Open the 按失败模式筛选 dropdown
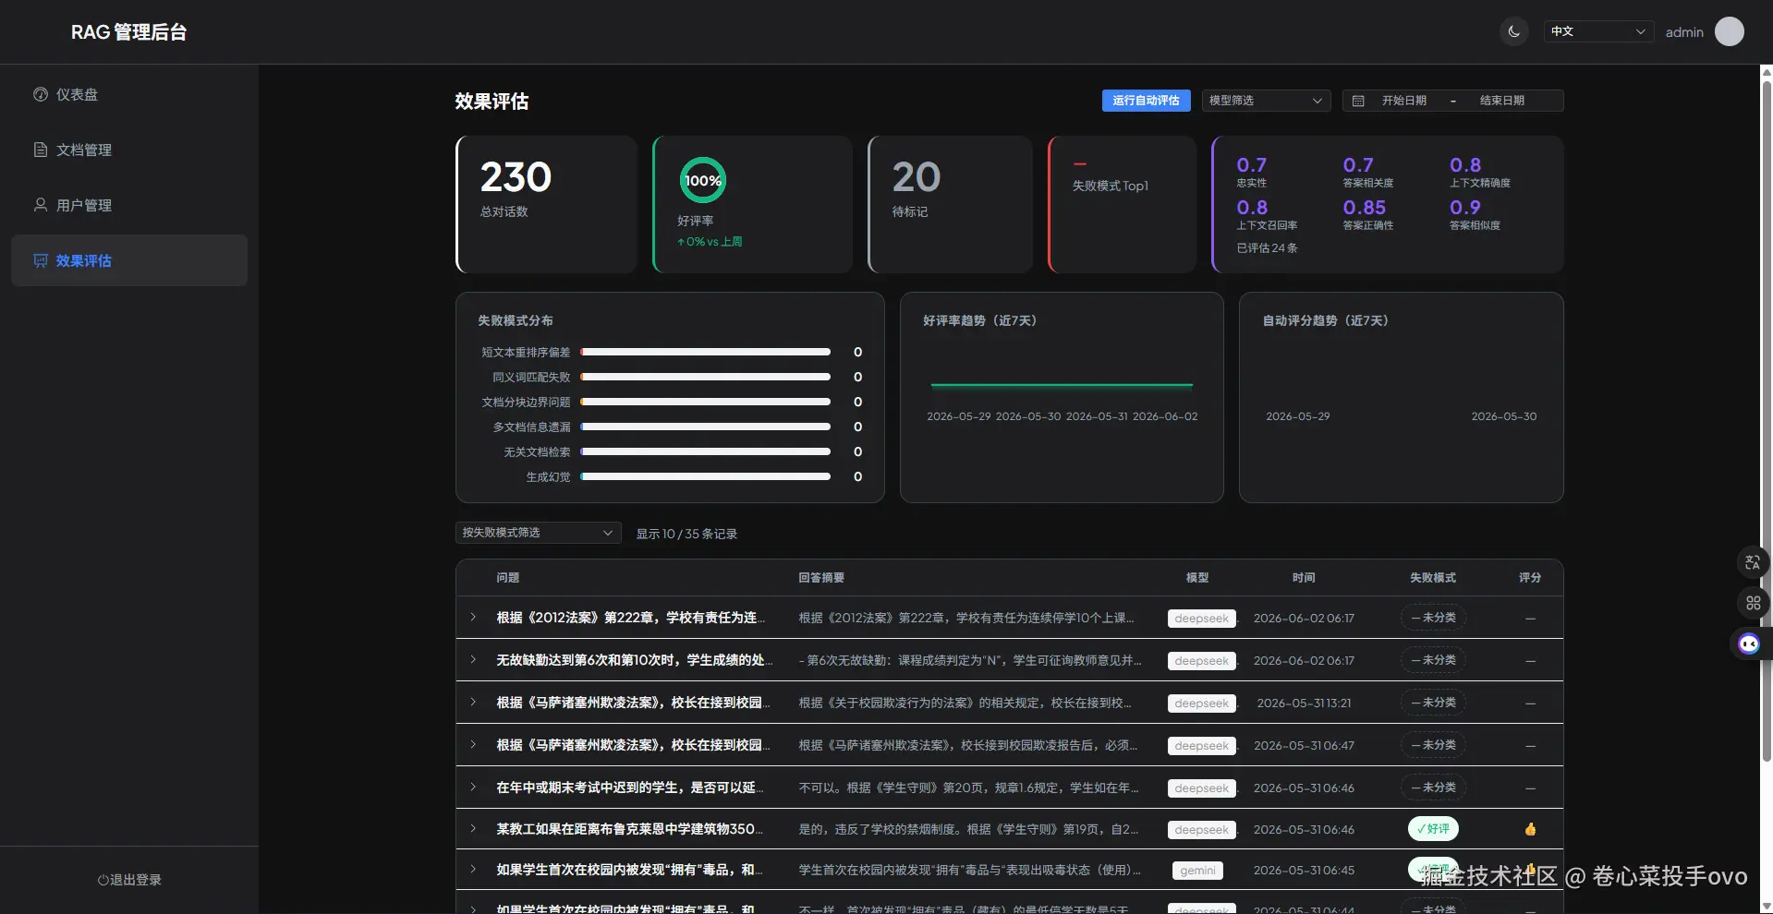The width and height of the screenshot is (1773, 914). click(538, 533)
